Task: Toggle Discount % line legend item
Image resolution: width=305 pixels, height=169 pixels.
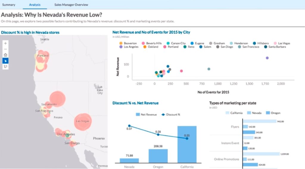Action: pyautogui.click(x=171, y=114)
